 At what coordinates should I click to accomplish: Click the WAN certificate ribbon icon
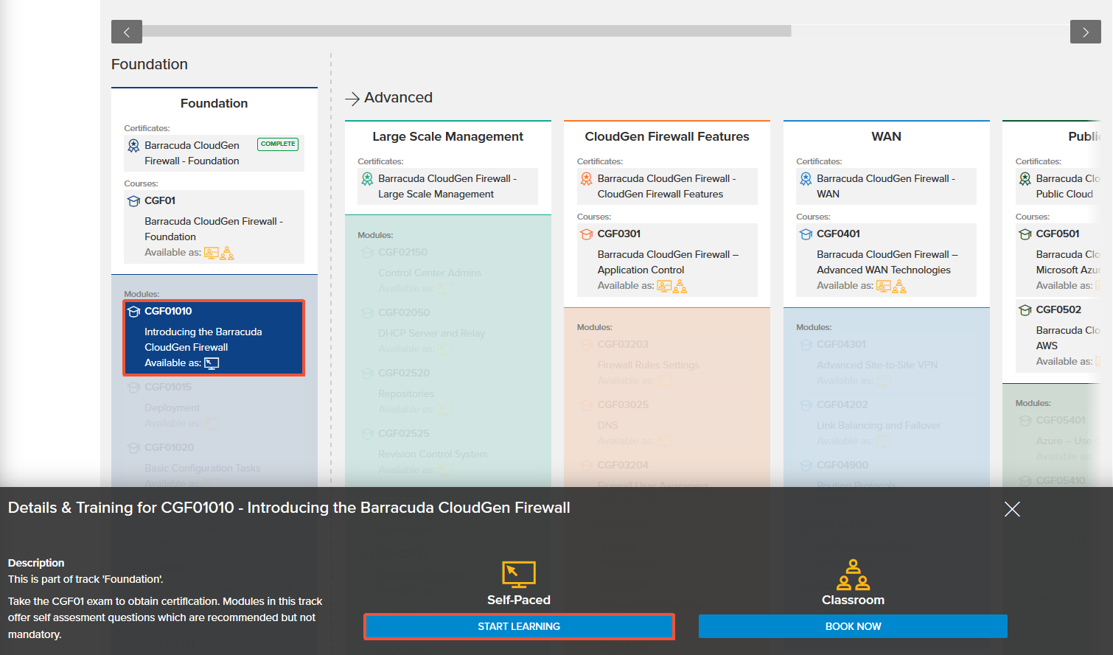(806, 179)
